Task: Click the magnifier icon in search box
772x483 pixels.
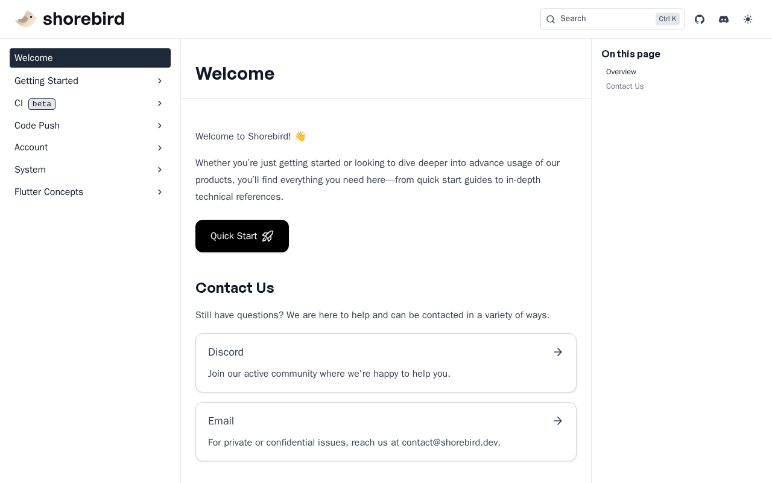Action: coord(551,19)
